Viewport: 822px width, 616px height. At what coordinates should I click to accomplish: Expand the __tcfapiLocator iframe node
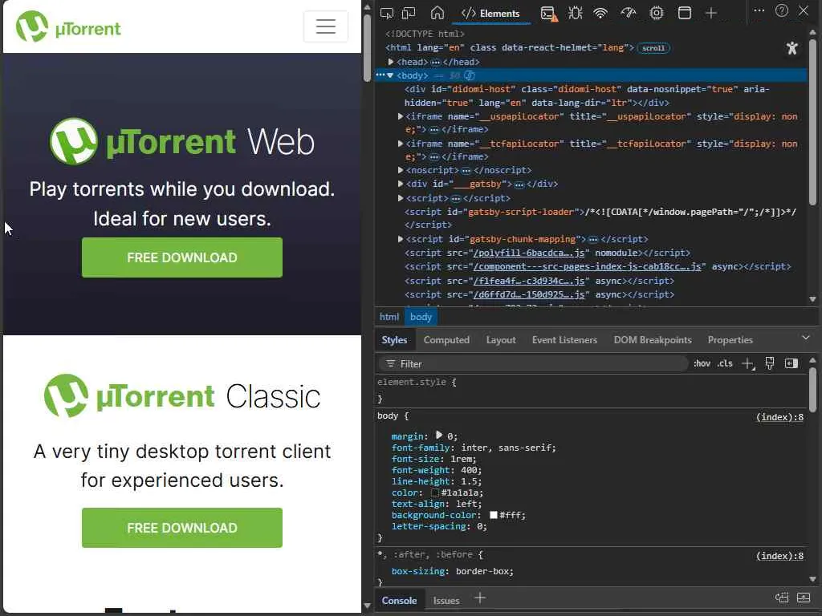[401, 144]
